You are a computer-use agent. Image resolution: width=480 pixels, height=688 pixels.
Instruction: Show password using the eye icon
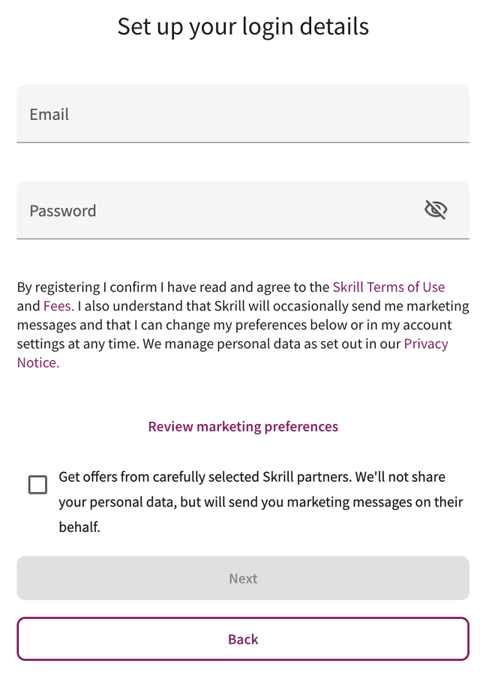[x=435, y=210]
